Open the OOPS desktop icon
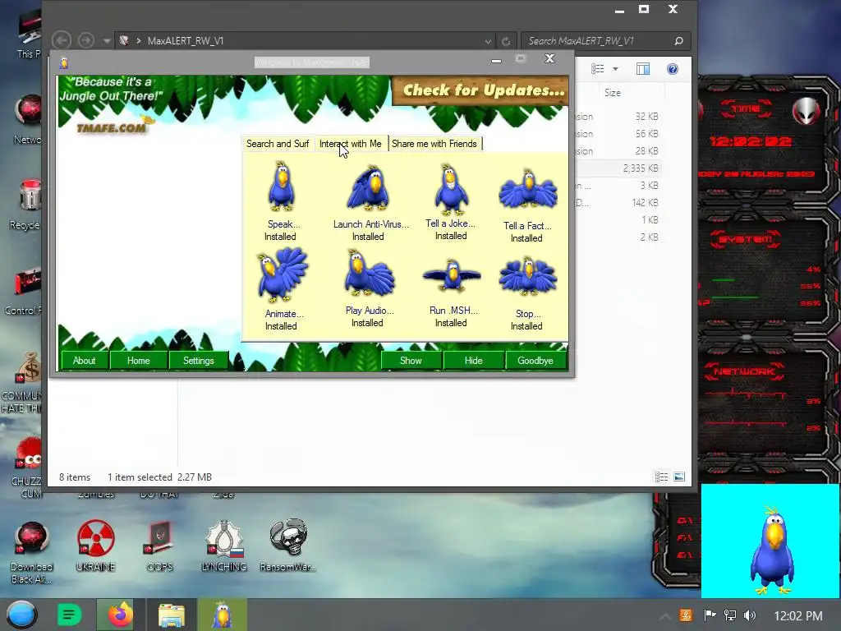The image size is (841, 631). [x=160, y=545]
